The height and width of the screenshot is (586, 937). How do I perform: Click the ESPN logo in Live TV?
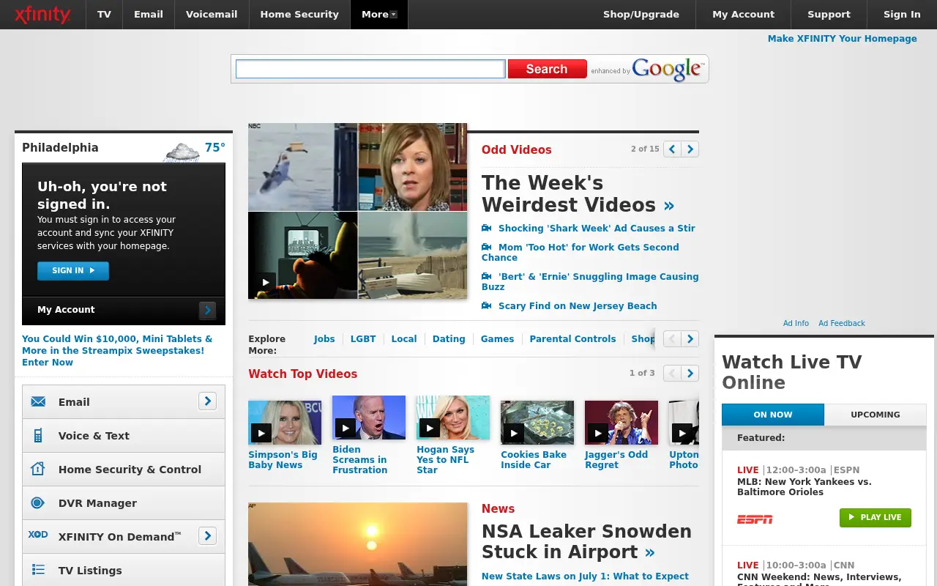[x=755, y=519]
